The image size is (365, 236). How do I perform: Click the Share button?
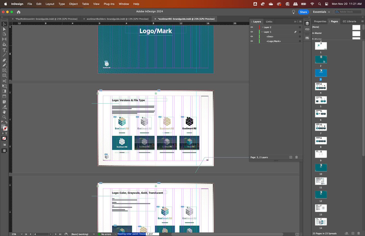click(303, 12)
